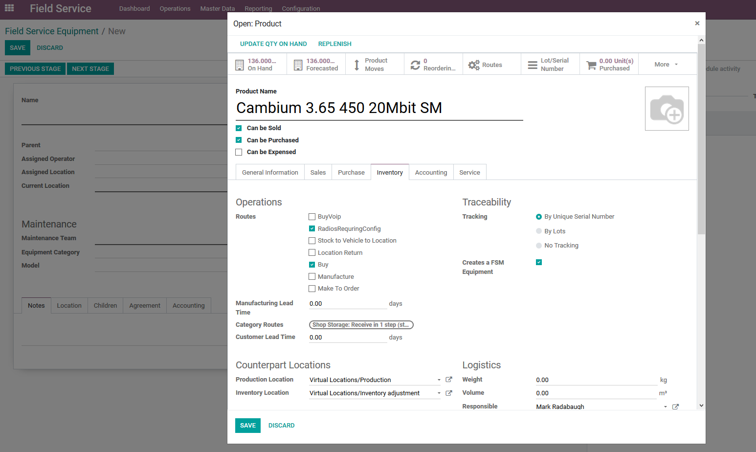The image size is (756, 452).
Task: Enable the Make To Order route
Action: 312,289
